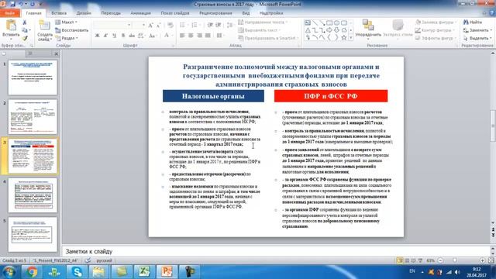Click the Arrange (Упорядочить) icon
Viewport: 496px width, 279px height.
368,26
